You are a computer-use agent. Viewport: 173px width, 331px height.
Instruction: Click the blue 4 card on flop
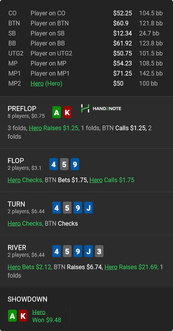(x=54, y=164)
